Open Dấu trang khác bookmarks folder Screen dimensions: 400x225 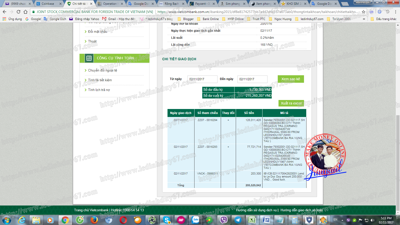pyautogui.click(x=384, y=19)
